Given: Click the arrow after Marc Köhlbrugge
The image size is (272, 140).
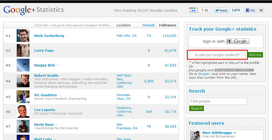Looking at the screenshot, I should pyautogui.click(x=234, y=133).
